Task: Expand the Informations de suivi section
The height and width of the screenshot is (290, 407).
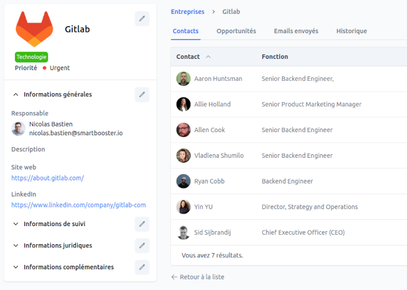Action: pos(16,224)
